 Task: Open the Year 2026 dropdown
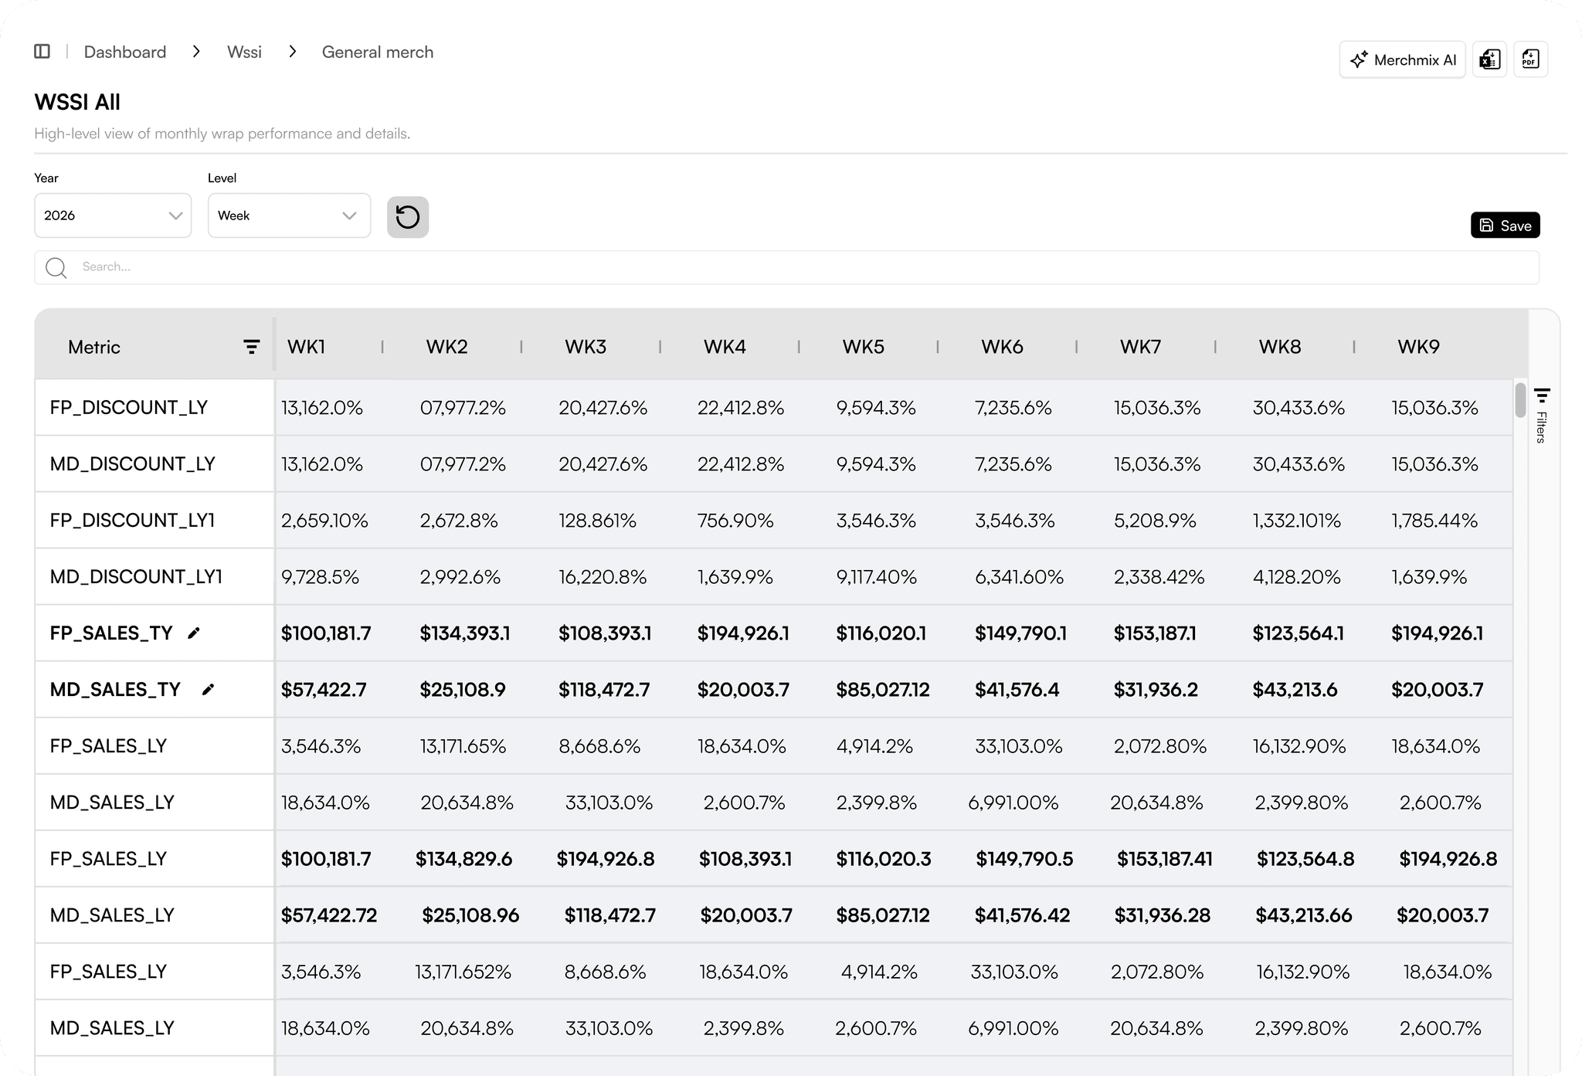[x=113, y=216]
